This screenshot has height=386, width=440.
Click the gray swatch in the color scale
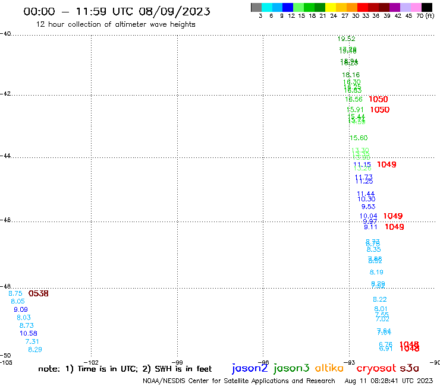pyautogui.click(x=256, y=7)
